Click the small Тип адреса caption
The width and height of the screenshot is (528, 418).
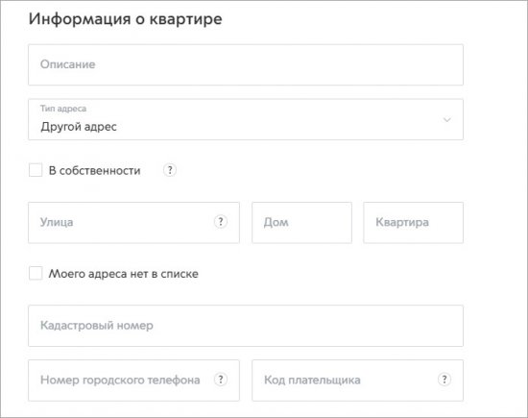63,109
